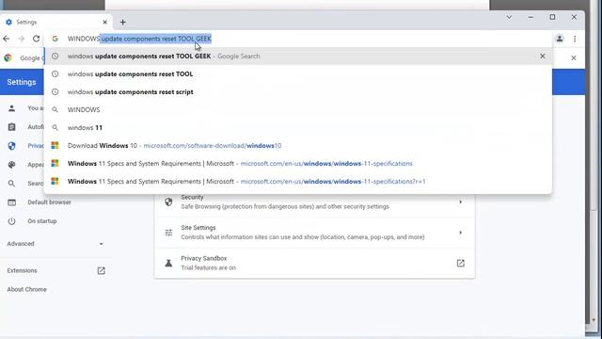This screenshot has width=602, height=339.
Task: Open Windows 11 Specs suggestion ending in '?r=1'
Action: pyautogui.click(x=298, y=182)
